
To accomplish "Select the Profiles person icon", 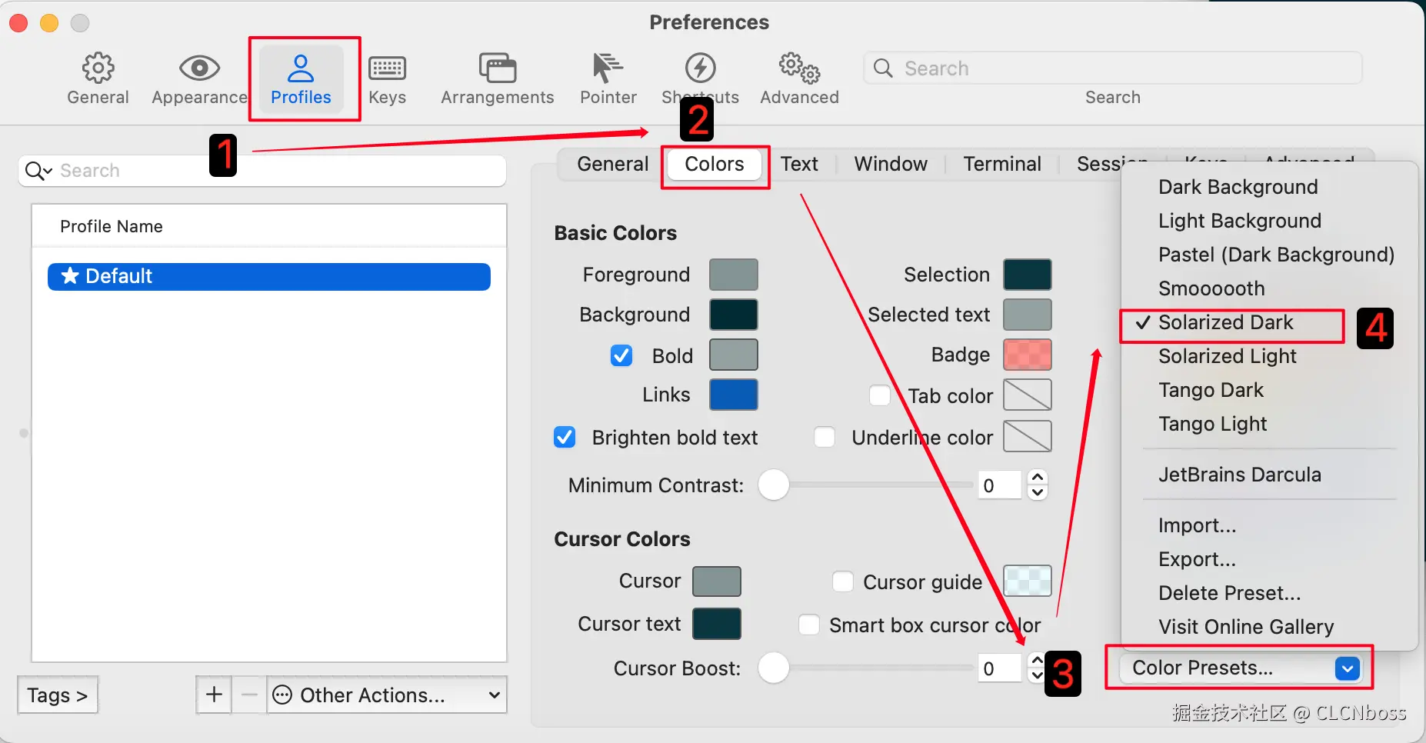I will pyautogui.click(x=301, y=68).
